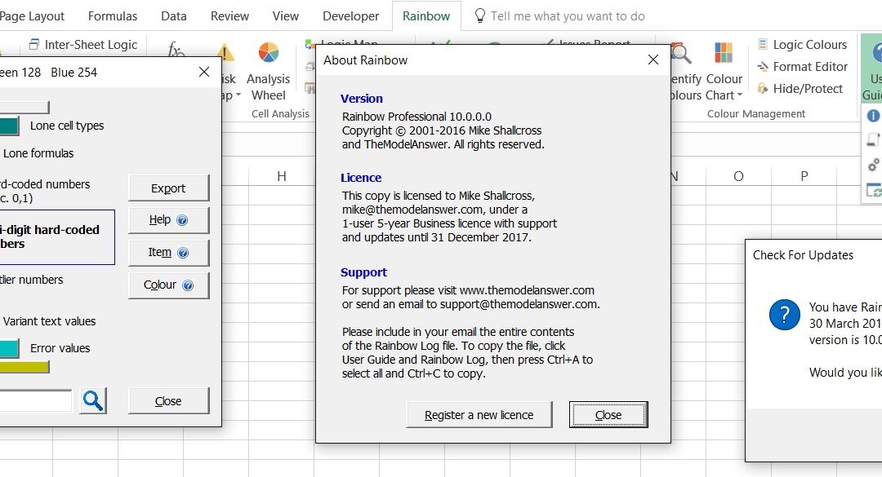Click the help icon on Help button
Image resolution: width=882 pixels, height=477 pixels.
[x=182, y=220]
